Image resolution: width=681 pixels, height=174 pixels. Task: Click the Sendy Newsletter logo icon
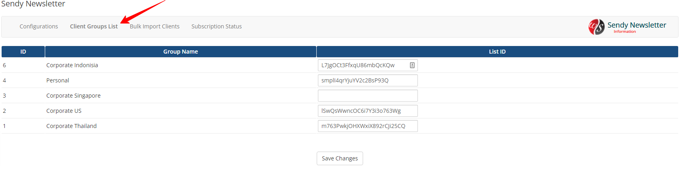click(x=596, y=27)
